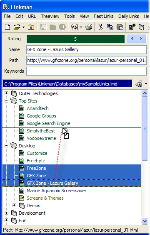
Task: Click the search magnifier icon beside the database path
Action: click(139, 84)
